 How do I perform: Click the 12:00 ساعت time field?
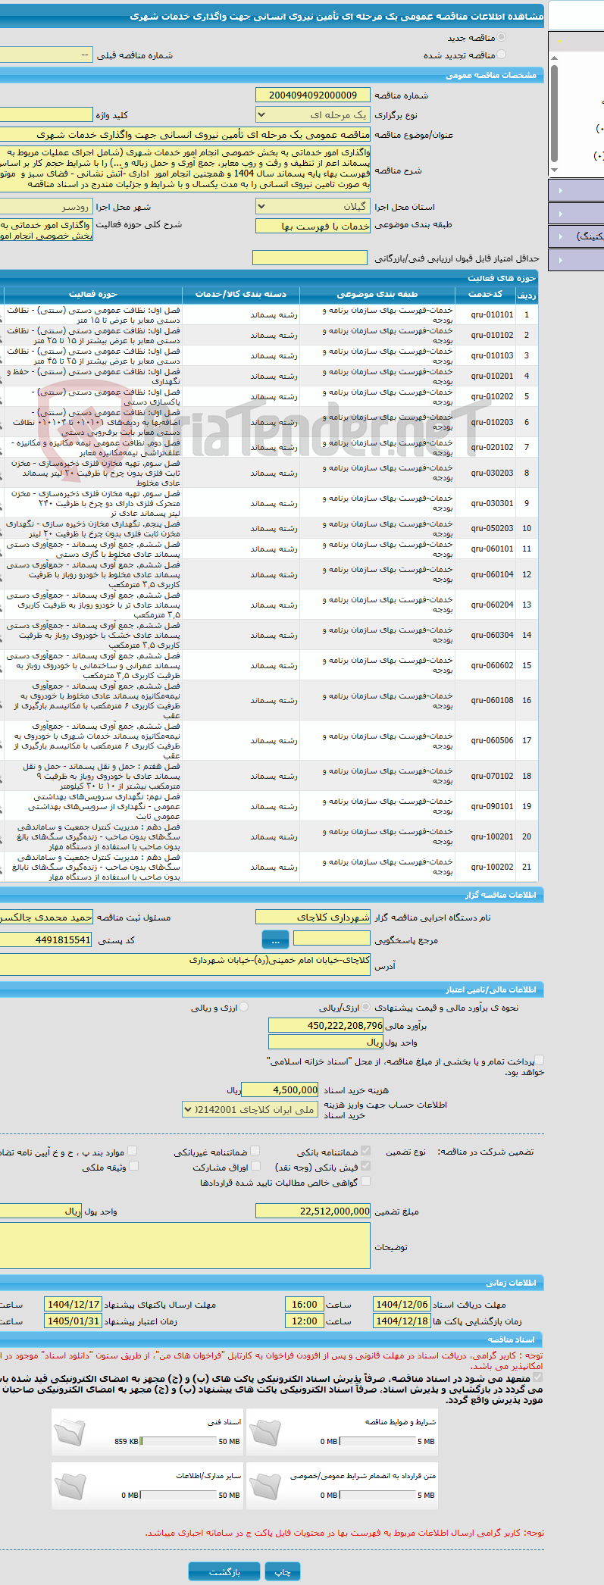tap(304, 1321)
